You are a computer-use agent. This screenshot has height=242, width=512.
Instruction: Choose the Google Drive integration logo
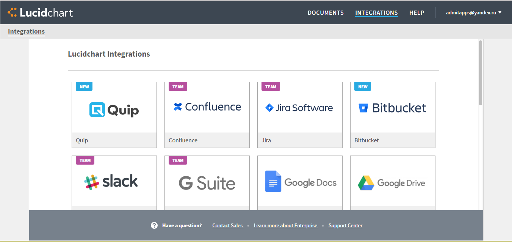392,183
